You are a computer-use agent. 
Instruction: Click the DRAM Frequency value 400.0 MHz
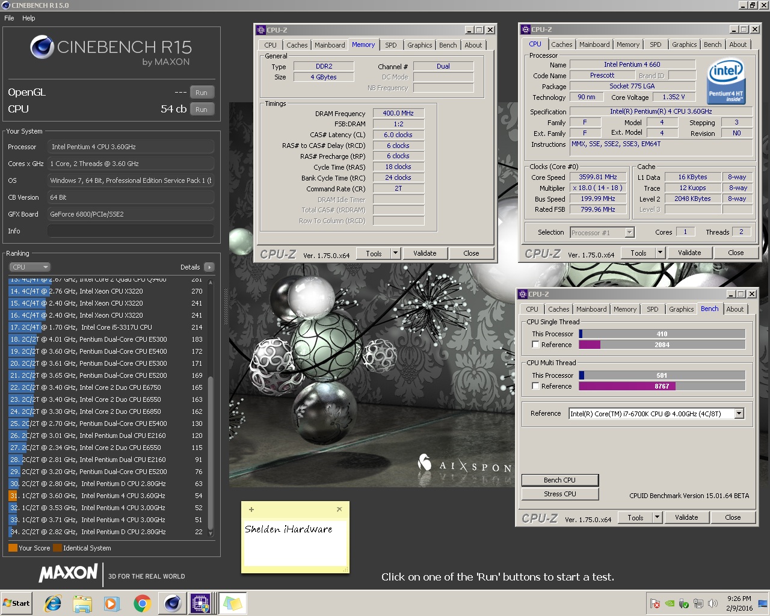(x=398, y=113)
